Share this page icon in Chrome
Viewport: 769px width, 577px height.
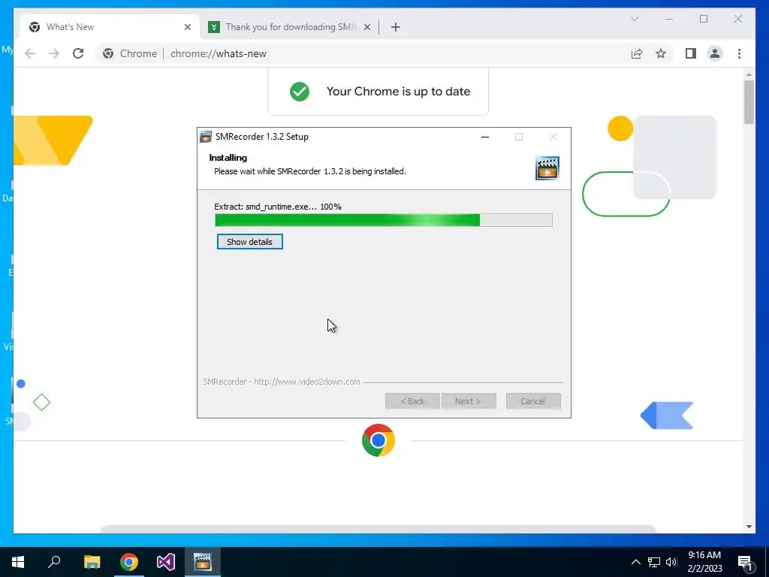click(x=637, y=53)
